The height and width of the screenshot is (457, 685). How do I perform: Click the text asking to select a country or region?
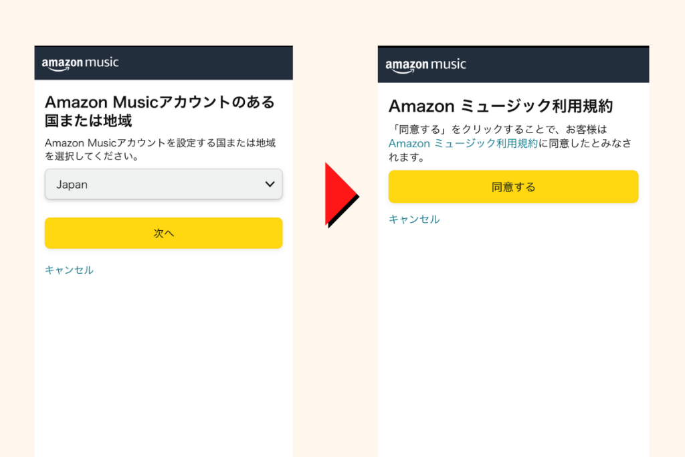[x=160, y=149]
